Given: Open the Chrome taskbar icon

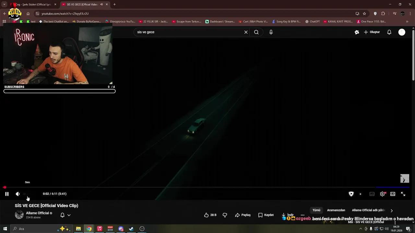Looking at the screenshot, I should [x=89, y=229].
